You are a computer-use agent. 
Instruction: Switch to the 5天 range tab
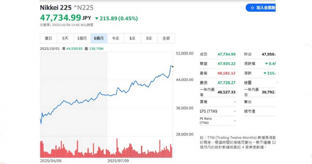pos(65,38)
